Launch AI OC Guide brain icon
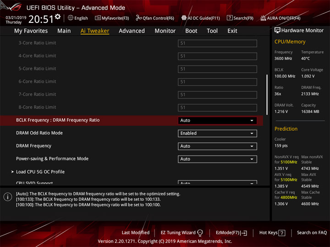The height and width of the screenshot is (247, 330). [184, 18]
